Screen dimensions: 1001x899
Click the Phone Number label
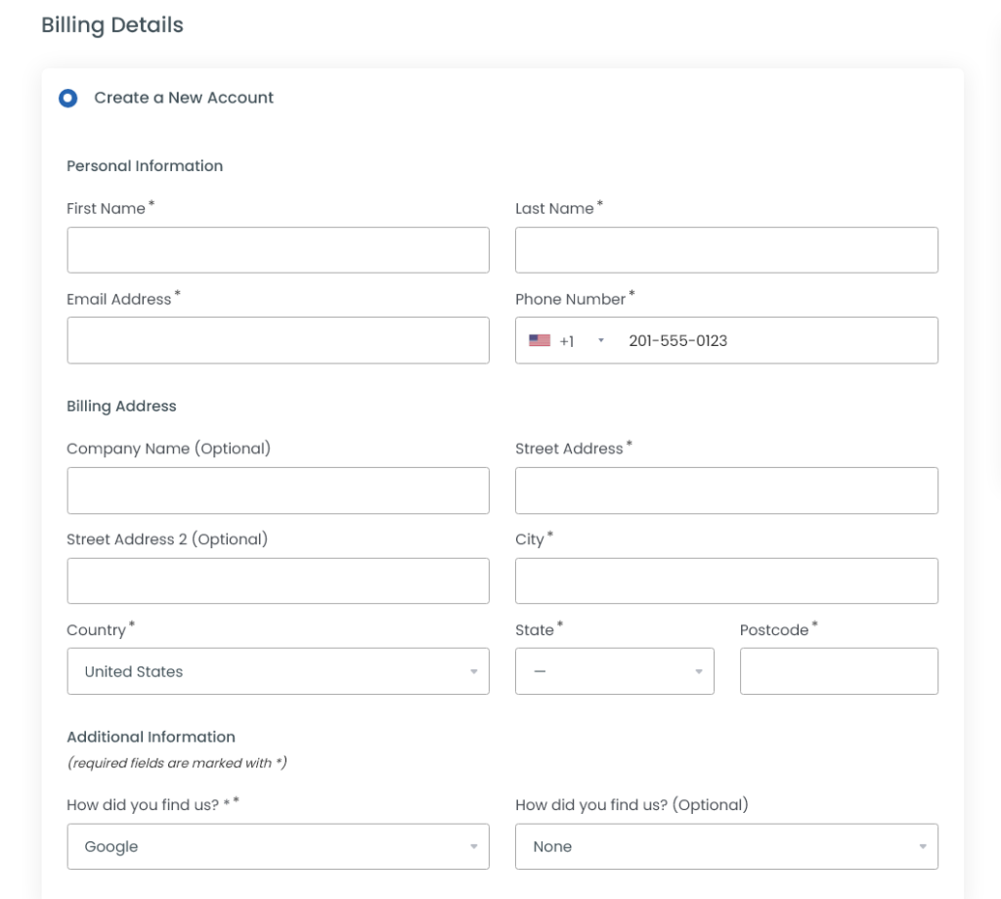pyautogui.click(x=570, y=299)
